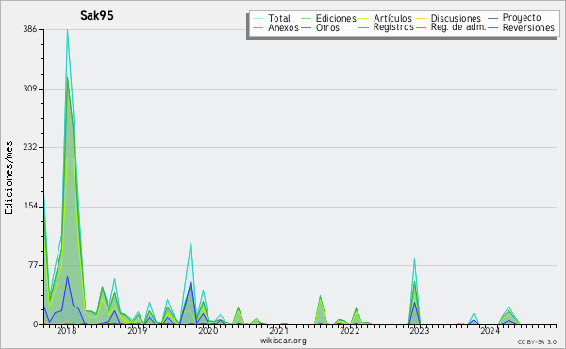Image resolution: width=566 pixels, height=349 pixels.
Task: Select the Reversiones legend entry
Action: pyautogui.click(x=528, y=27)
